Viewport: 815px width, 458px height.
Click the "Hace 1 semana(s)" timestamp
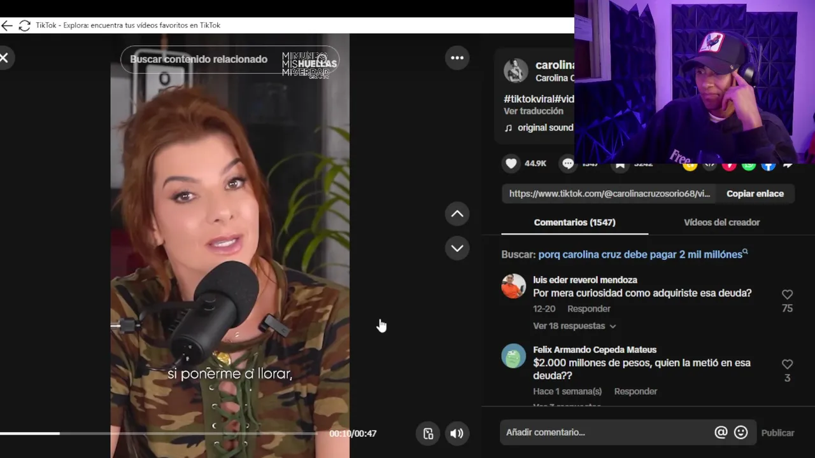567,391
